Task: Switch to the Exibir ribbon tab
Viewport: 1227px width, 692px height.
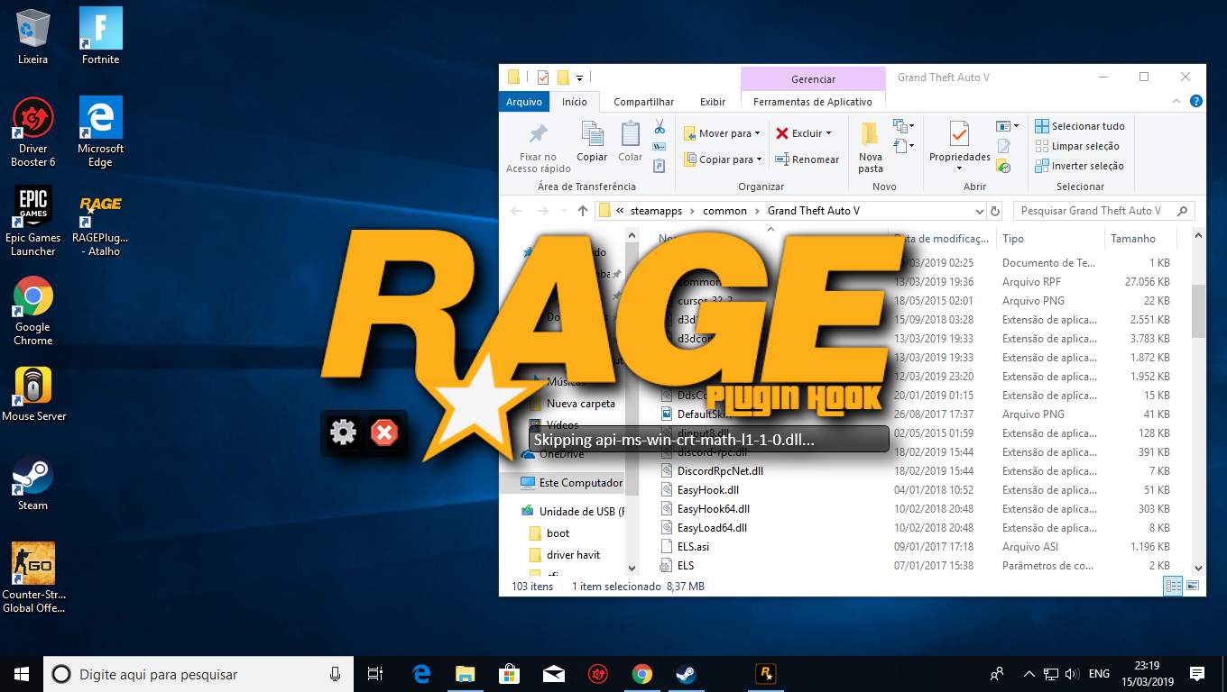Action: [x=713, y=102]
